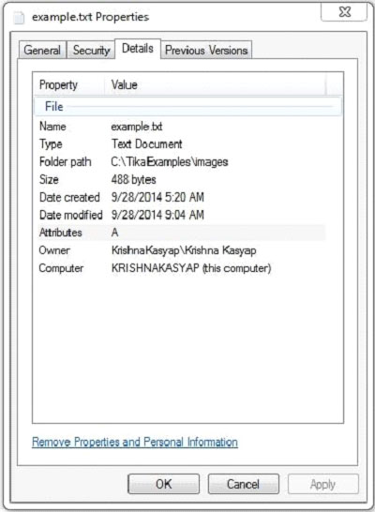Click the Type property label
Screen dimensions: 375x512
(x=51, y=144)
